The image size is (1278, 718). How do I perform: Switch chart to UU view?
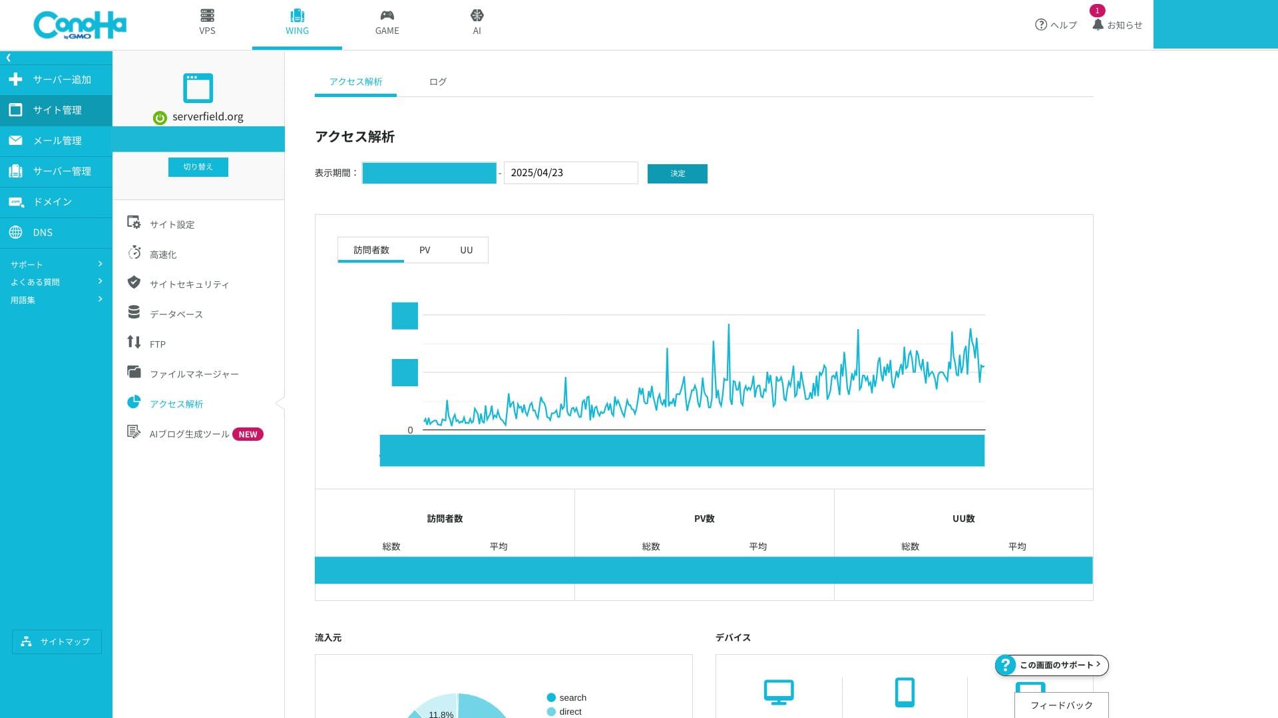point(466,250)
